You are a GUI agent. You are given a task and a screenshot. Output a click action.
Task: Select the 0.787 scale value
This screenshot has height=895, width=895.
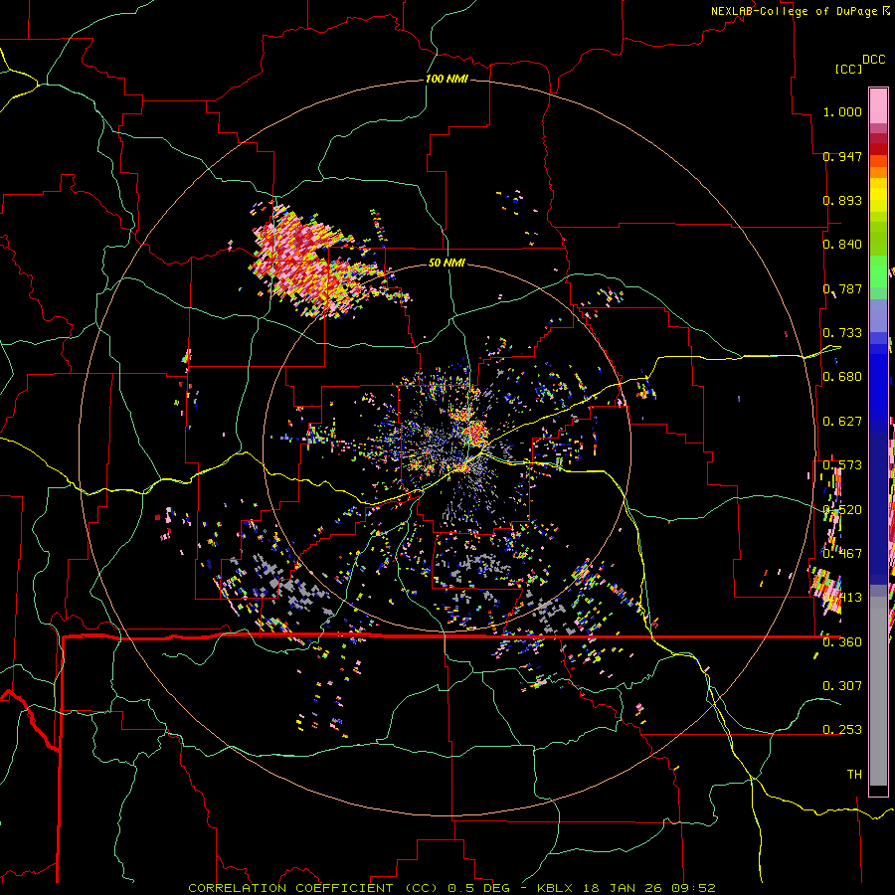pos(842,288)
